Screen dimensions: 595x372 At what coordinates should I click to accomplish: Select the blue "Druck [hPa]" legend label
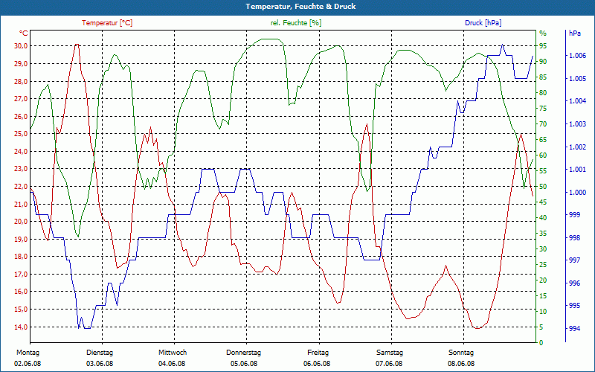(483, 23)
